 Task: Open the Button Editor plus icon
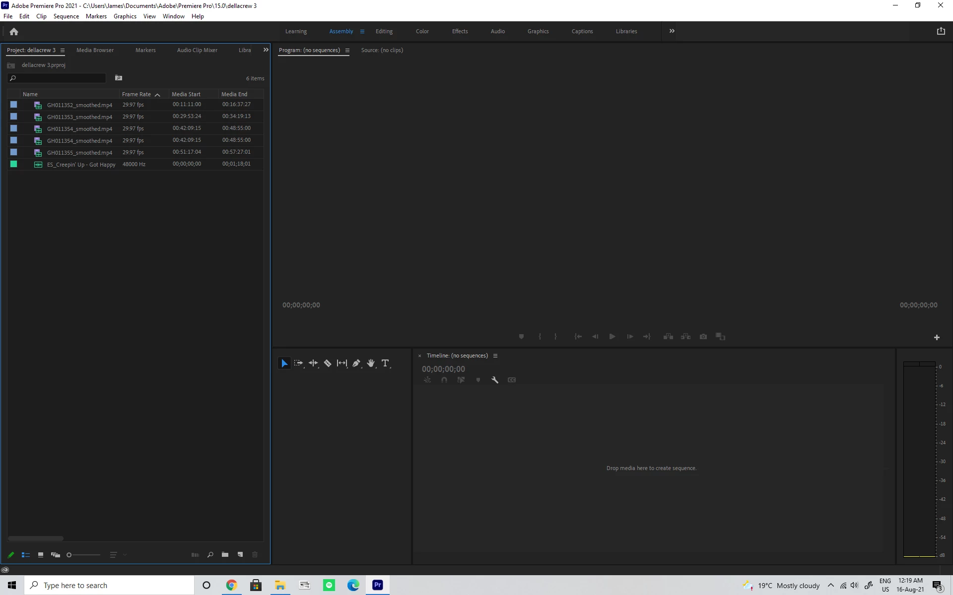937,338
